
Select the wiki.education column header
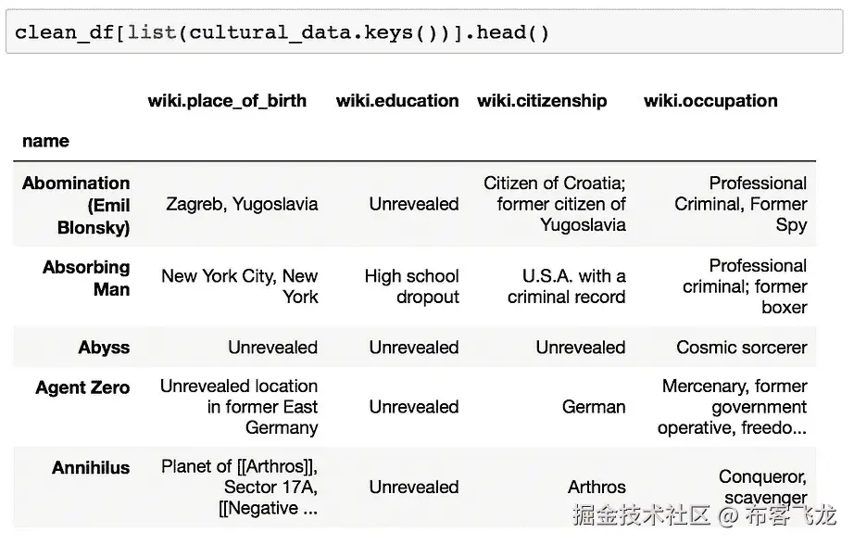click(397, 101)
